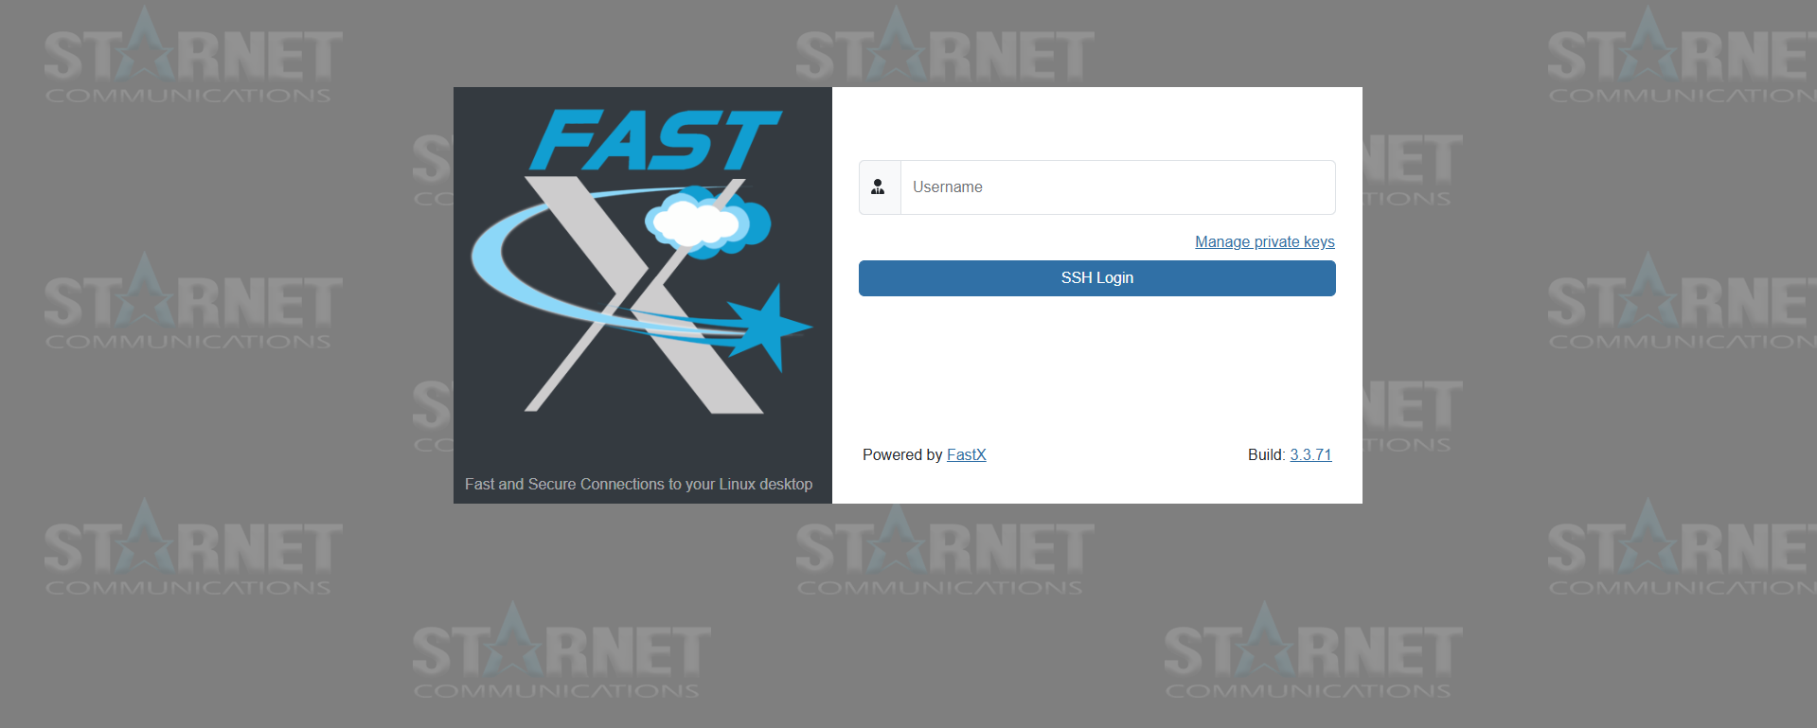The width and height of the screenshot is (1817, 728).
Task: Click the 'Build:' label text
Action: click(x=1266, y=454)
